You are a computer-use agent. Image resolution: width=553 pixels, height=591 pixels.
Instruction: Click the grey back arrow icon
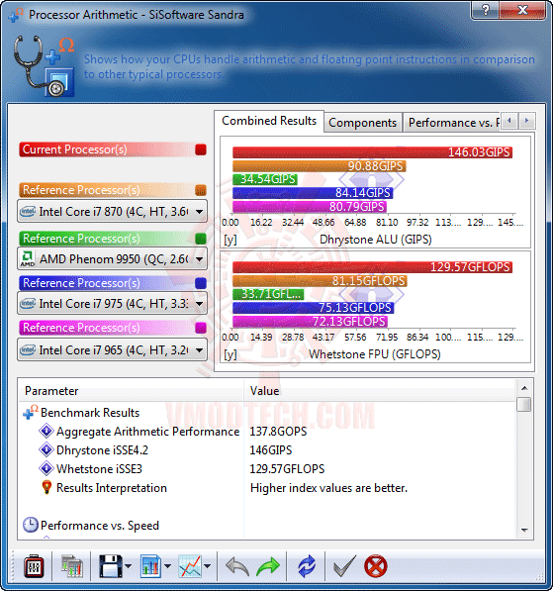(237, 566)
